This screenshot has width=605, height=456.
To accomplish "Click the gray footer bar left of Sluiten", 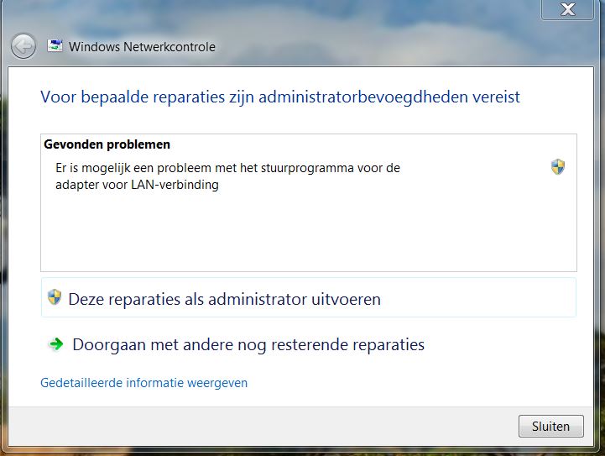I will 263,427.
